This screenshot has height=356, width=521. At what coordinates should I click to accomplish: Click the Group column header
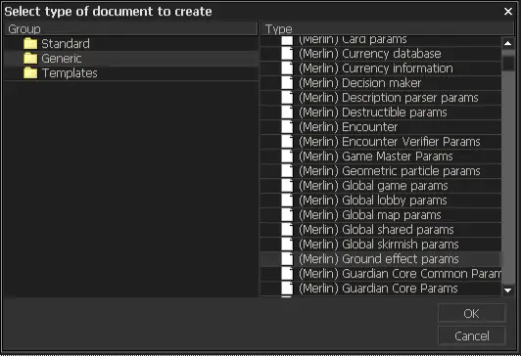(x=131, y=29)
